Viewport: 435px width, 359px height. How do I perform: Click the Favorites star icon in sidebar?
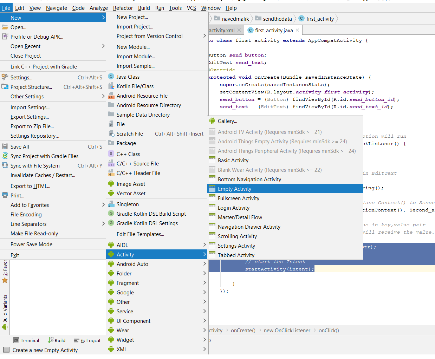[5, 280]
